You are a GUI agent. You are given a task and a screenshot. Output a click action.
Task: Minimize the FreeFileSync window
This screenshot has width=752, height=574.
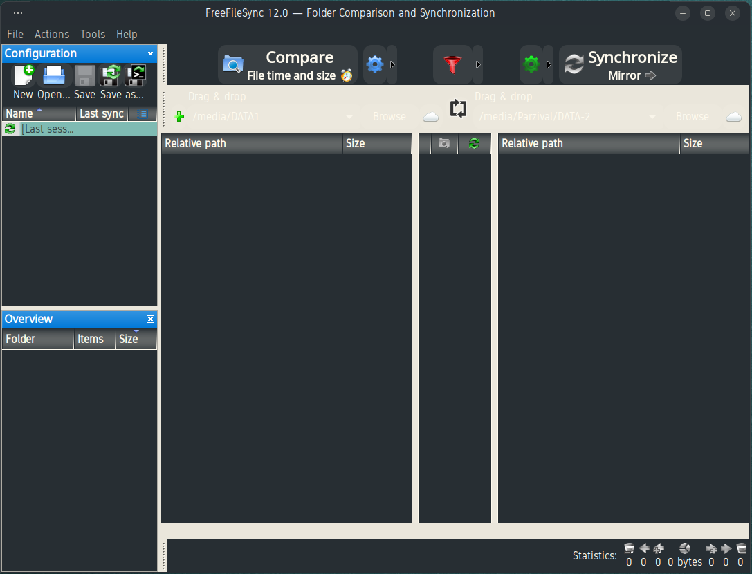[682, 13]
